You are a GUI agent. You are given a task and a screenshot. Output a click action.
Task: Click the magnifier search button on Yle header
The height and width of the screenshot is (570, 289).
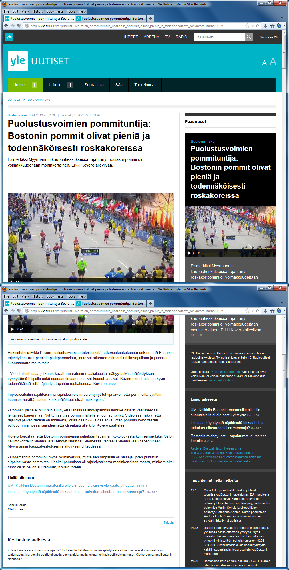(x=249, y=37)
